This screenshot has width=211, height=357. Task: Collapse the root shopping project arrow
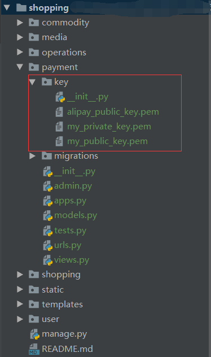(x=7, y=8)
